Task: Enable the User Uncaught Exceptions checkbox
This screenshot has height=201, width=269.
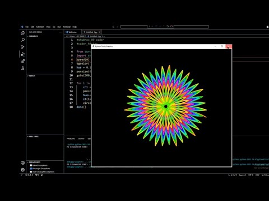Action: coord(31,171)
